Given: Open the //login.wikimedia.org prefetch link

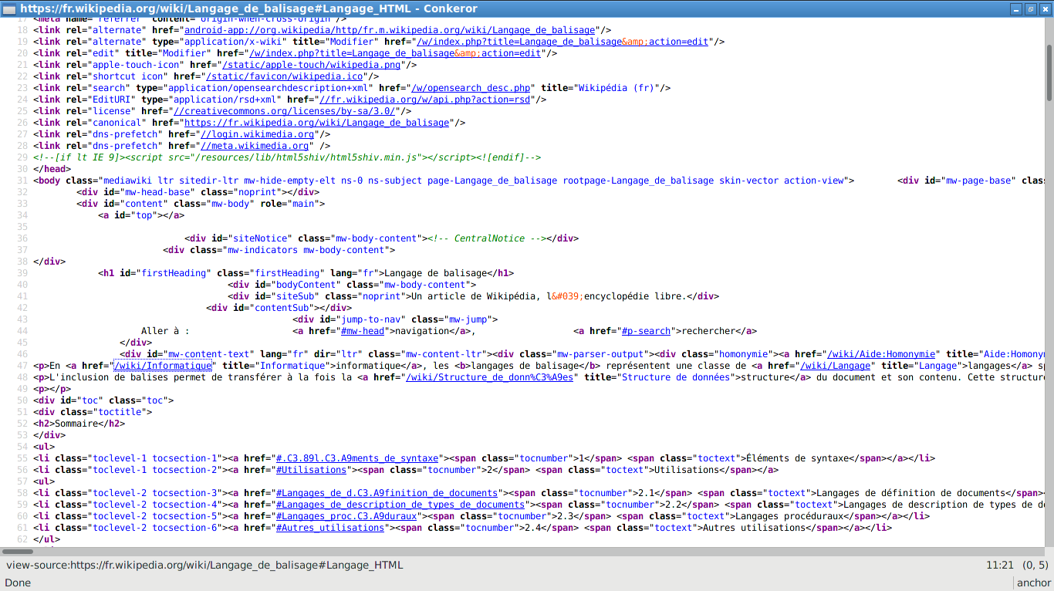Looking at the screenshot, I should (x=257, y=134).
